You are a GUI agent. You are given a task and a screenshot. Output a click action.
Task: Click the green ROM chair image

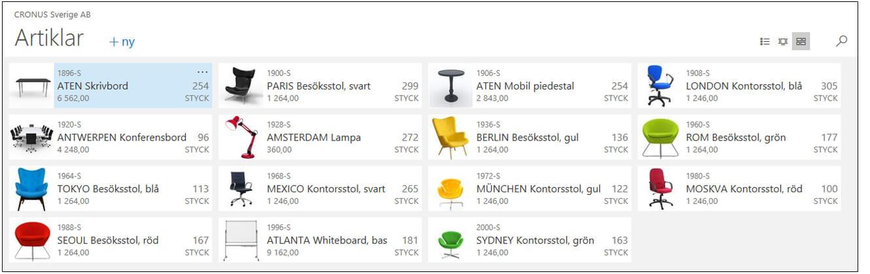pos(661,137)
